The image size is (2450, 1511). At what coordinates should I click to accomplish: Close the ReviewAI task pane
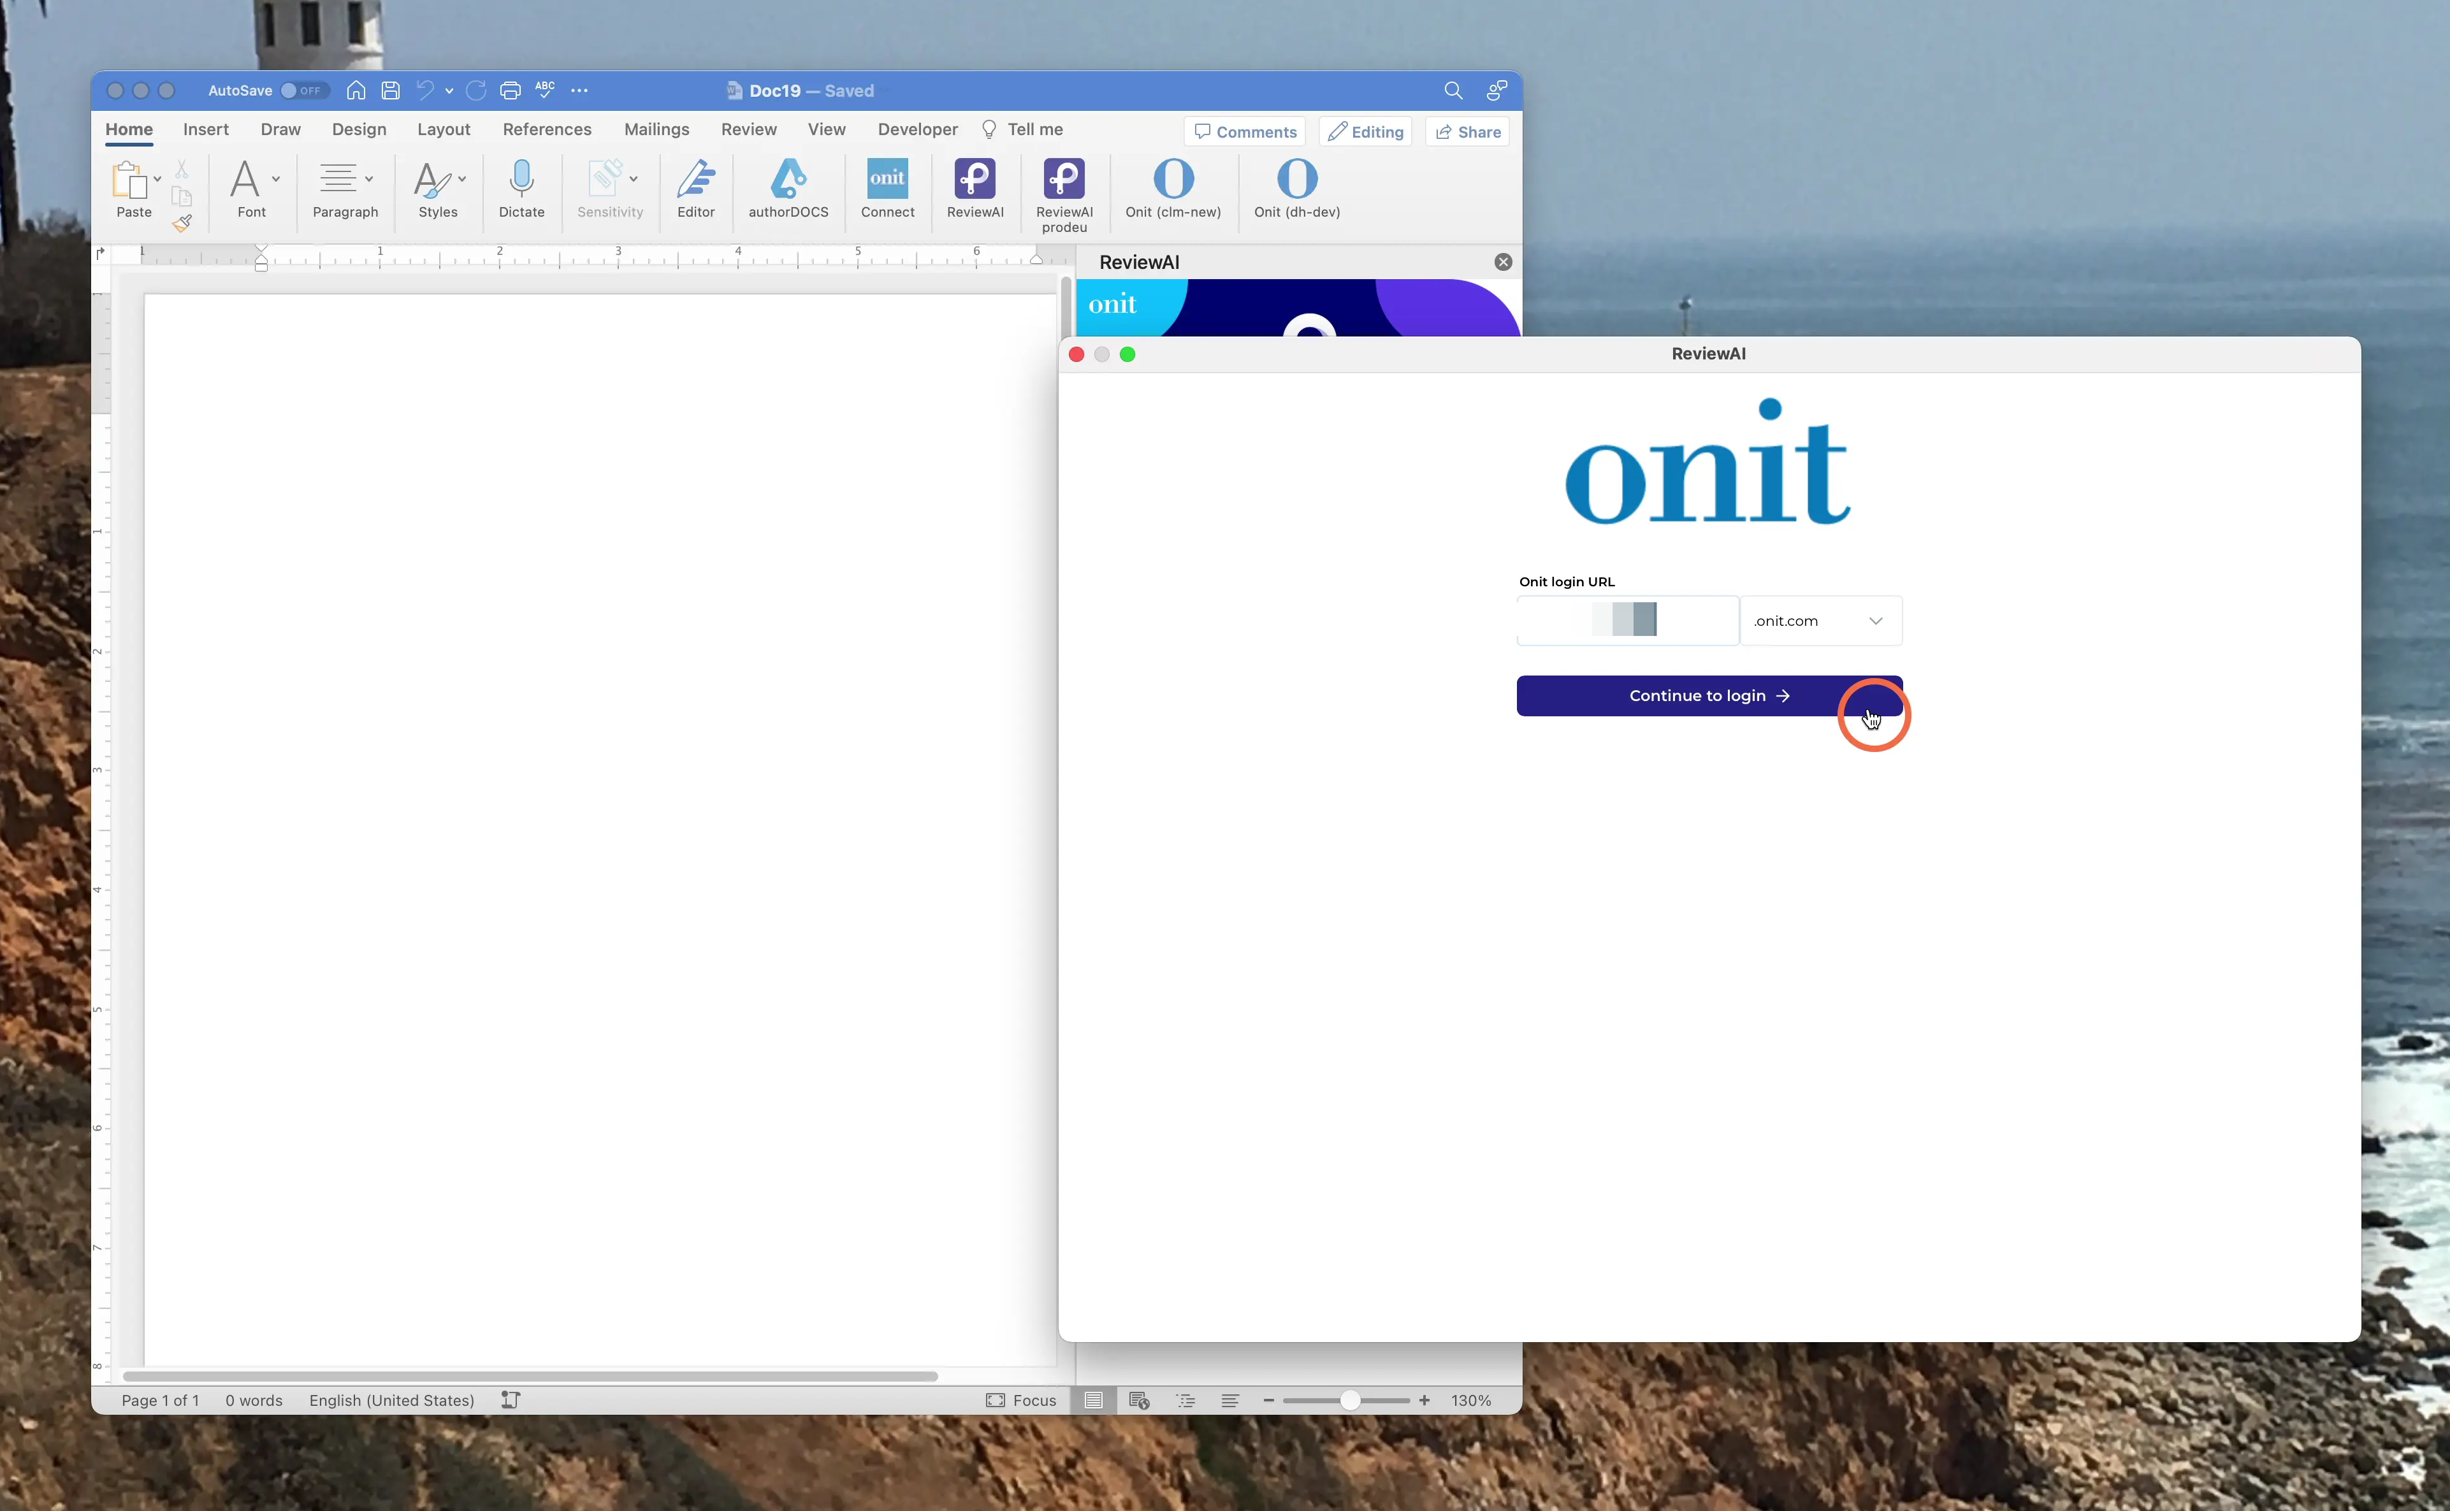coord(1503,262)
